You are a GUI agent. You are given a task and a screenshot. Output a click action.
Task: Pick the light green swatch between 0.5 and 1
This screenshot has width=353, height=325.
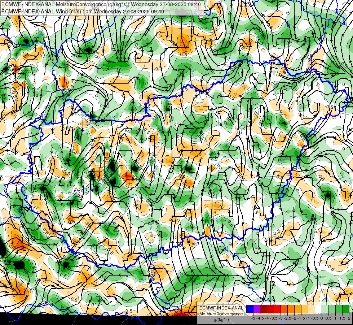332,309
